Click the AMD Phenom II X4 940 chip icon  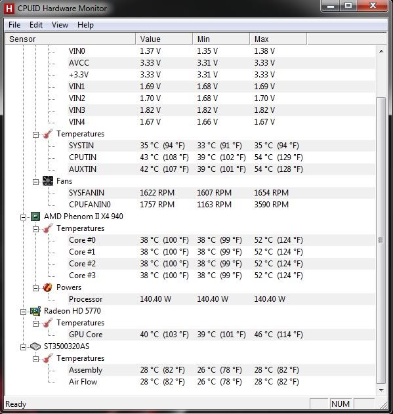click(35, 217)
